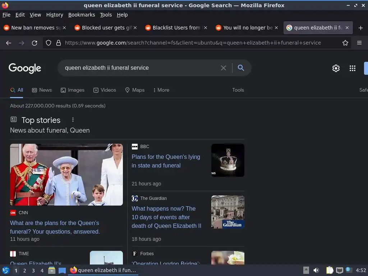Reload the current Google search page
Screen dimensions: 368x276
34,43
